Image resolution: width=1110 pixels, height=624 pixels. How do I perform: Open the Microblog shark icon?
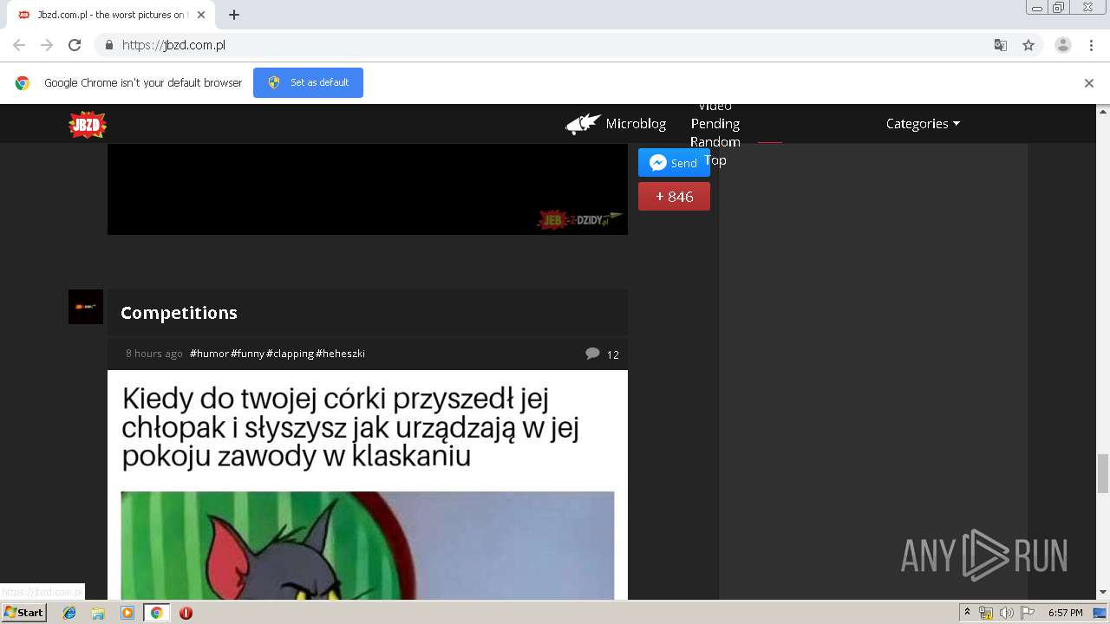[x=584, y=124]
